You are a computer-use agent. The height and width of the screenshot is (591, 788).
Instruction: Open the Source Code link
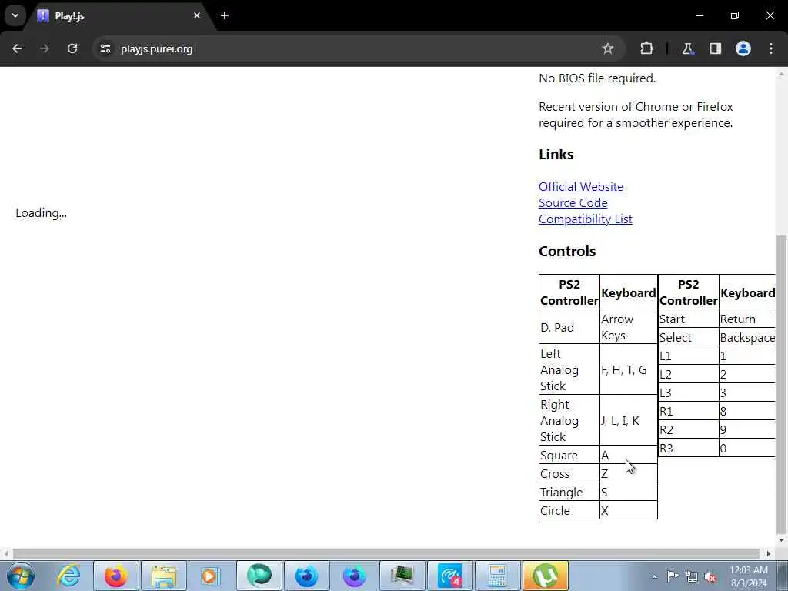(573, 202)
